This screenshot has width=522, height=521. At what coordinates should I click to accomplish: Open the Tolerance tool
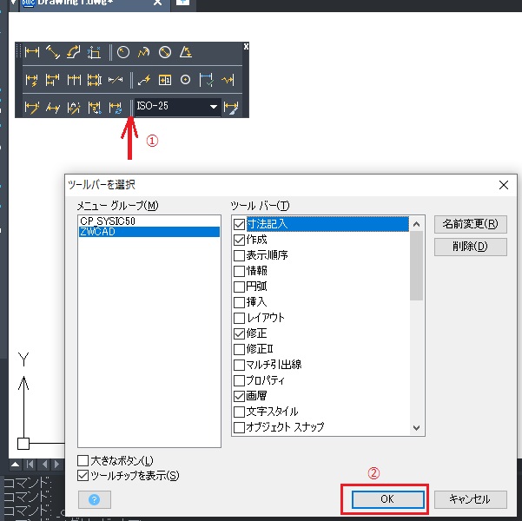click(165, 80)
